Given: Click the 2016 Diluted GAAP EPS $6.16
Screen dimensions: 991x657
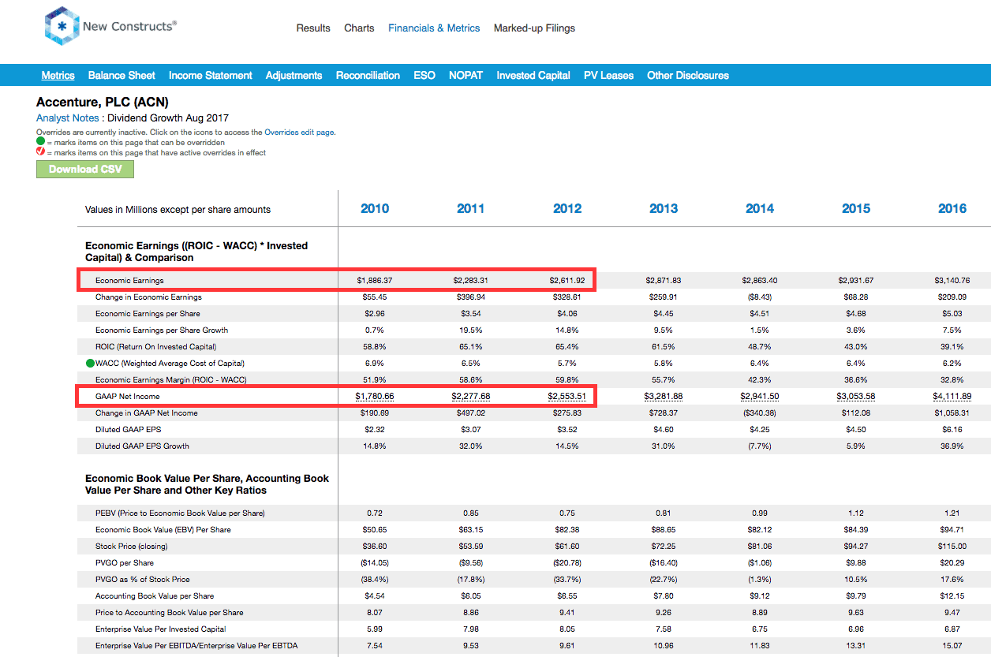Looking at the screenshot, I should pyautogui.click(x=952, y=430).
